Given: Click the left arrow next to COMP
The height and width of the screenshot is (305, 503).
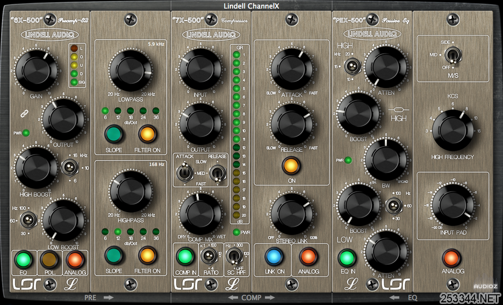Looking at the screenshot, I should [233, 297].
